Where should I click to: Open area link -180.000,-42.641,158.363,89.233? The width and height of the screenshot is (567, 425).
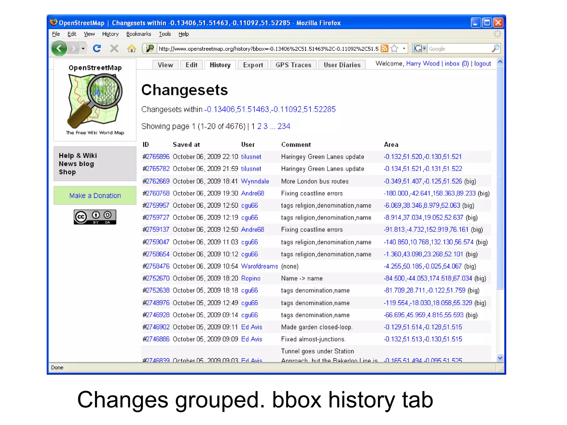[429, 193]
